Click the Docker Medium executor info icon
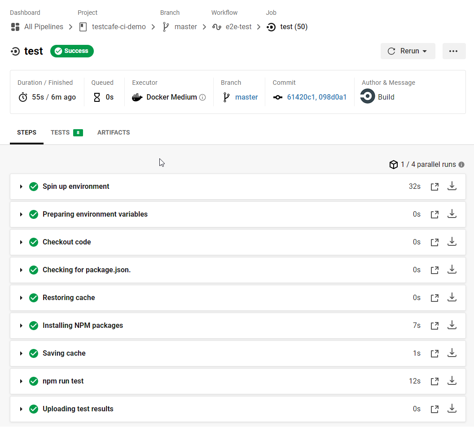Image resolution: width=474 pixels, height=427 pixels. click(x=202, y=97)
